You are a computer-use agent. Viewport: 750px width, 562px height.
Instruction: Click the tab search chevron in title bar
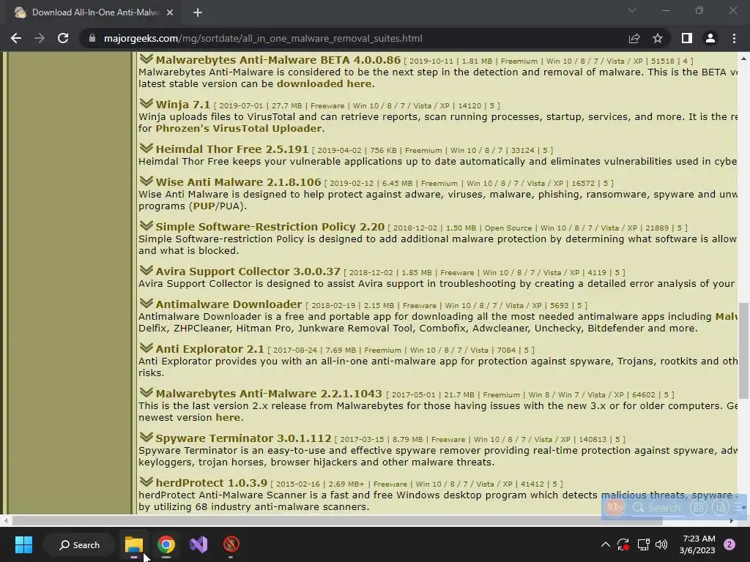(x=632, y=10)
